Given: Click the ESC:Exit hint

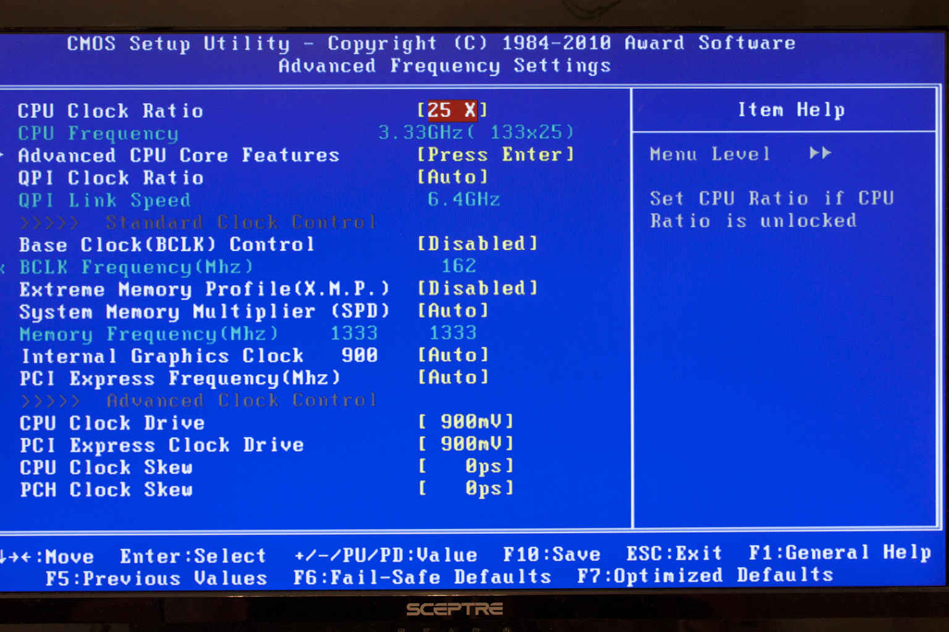Looking at the screenshot, I should 674,553.
